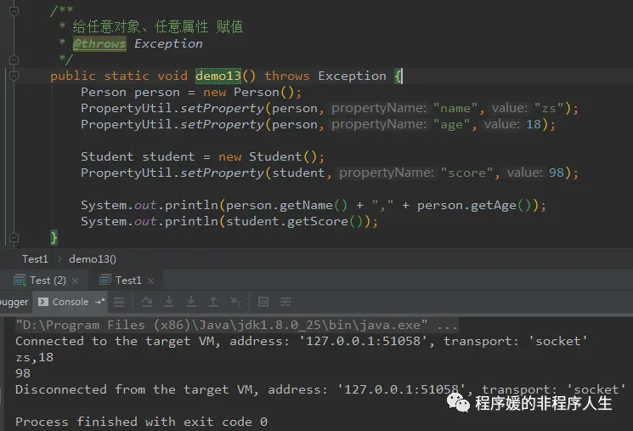Collapse the Javadoc comment start fold marker
Image resolution: width=633 pixels, height=431 pixels.
click(x=14, y=10)
